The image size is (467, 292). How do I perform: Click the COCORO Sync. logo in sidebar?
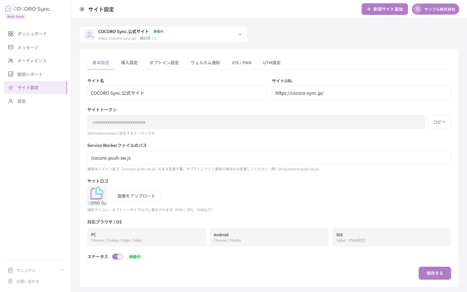(x=28, y=9)
